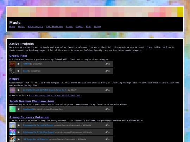Open the Heartburn64 title link
The width and height of the screenshot is (190, 142).
(x=28, y=109)
